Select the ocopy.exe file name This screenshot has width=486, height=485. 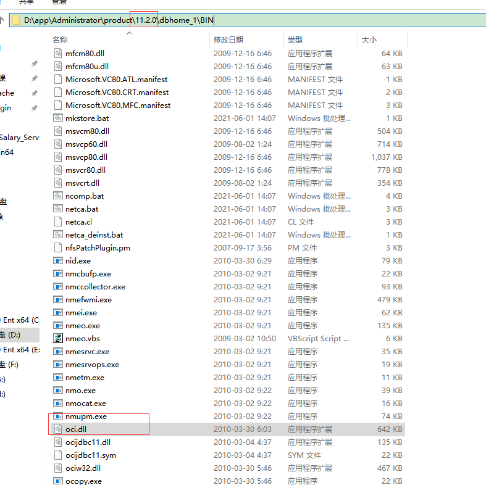84,481
